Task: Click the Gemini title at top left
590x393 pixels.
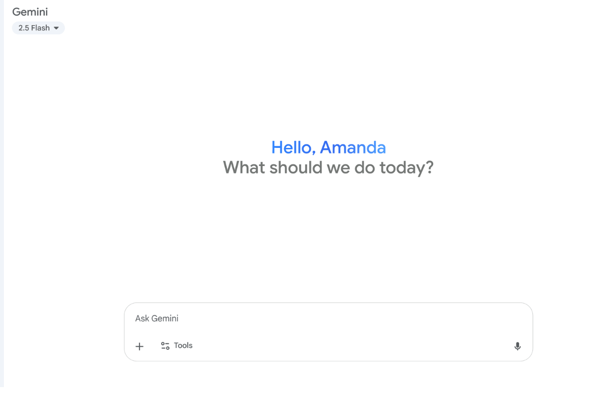Action: click(30, 12)
